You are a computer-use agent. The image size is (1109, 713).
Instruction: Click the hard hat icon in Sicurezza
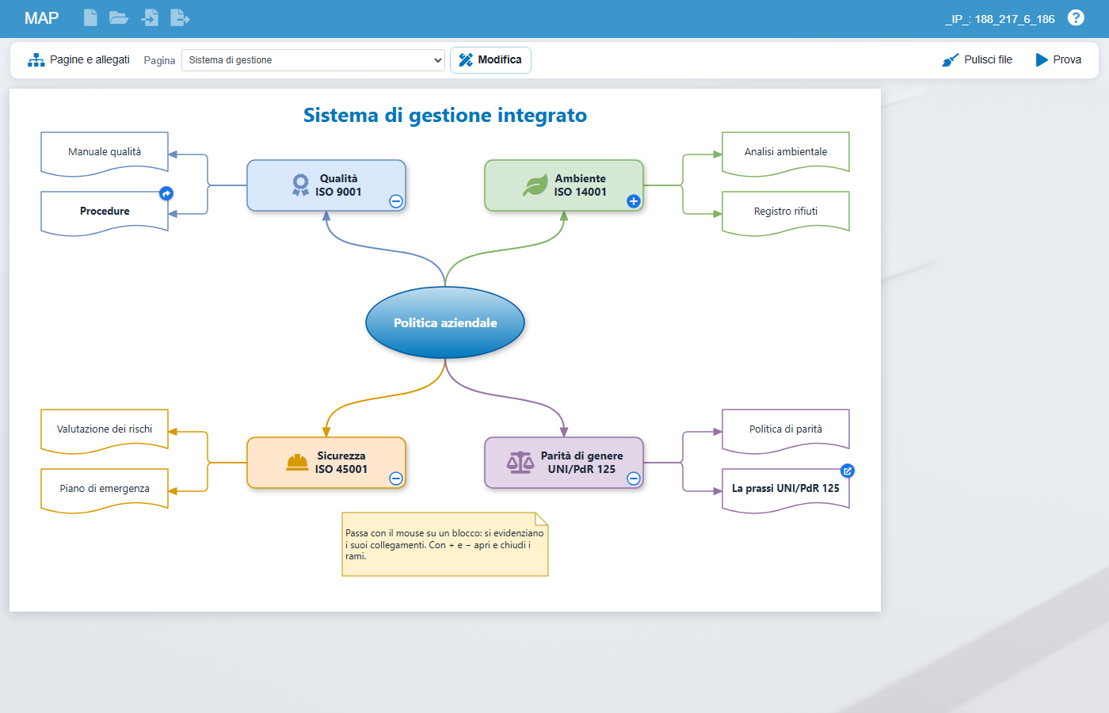coord(297,463)
